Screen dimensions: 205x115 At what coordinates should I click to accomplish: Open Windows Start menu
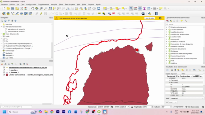coord(4,112)
